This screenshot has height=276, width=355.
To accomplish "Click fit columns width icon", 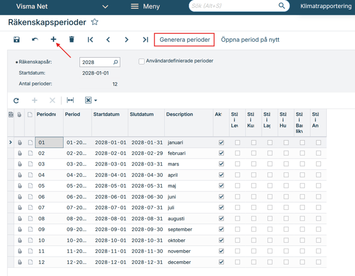I will (x=70, y=100).
